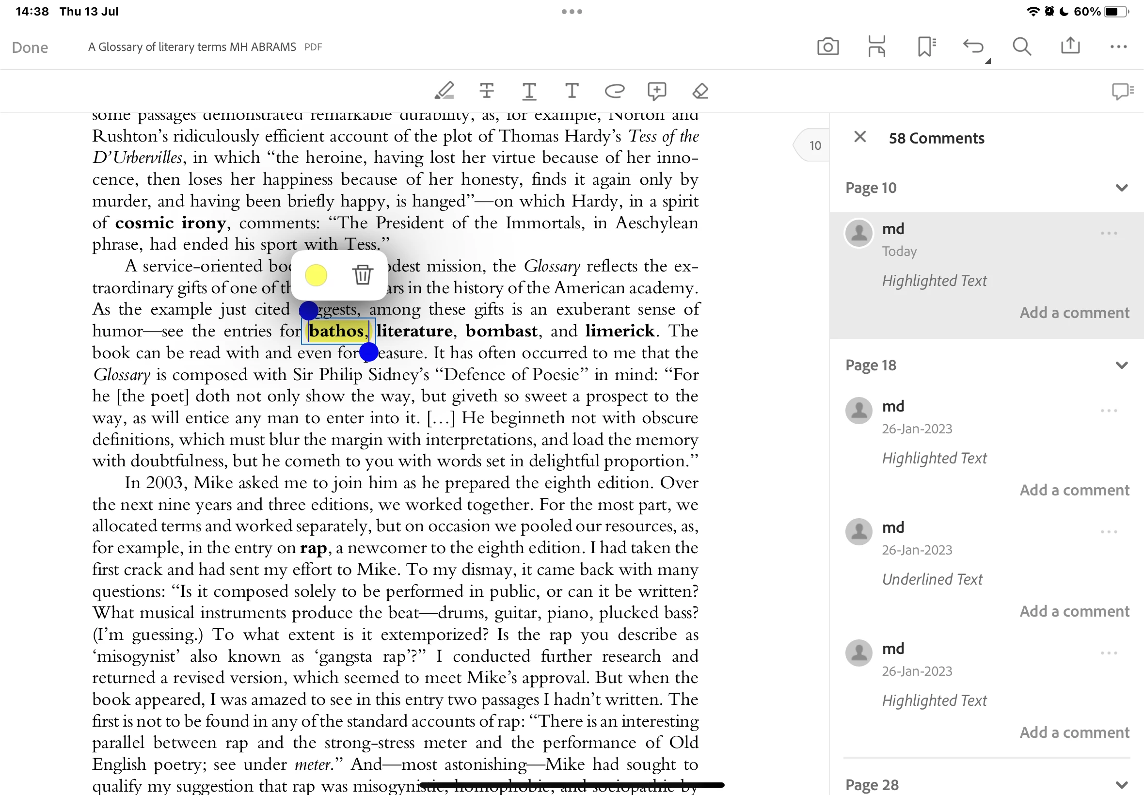Select the add text tool
Image resolution: width=1144 pixels, height=795 pixels.
click(572, 91)
